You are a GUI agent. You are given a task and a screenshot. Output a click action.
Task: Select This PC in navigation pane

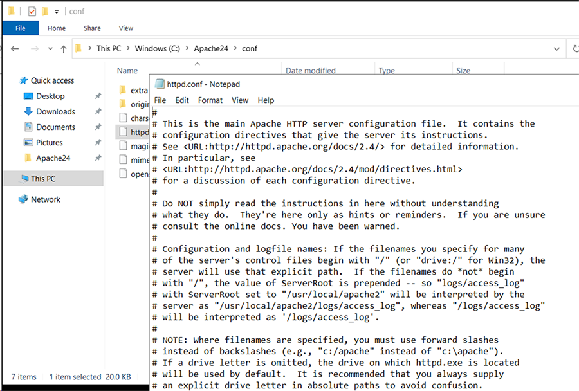(x=42, y=179)
